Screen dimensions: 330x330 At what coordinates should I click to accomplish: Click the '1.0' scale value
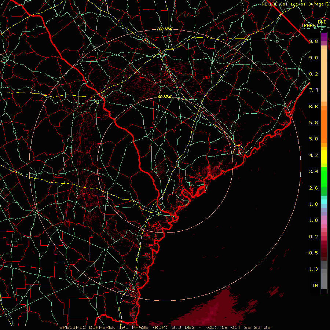point(313,220)
